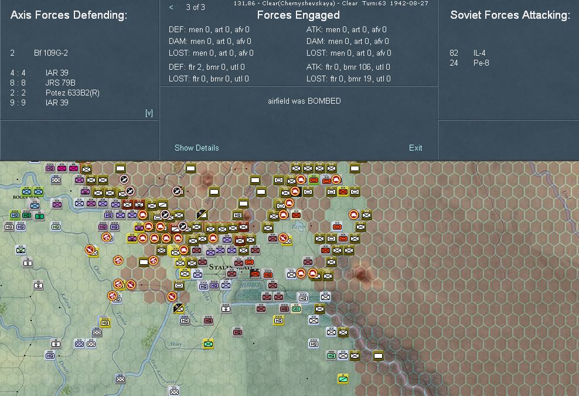Click red aircraft marker beside Elton lake
The width and height of the screenshot is (579, 396).
coord(284,238)
